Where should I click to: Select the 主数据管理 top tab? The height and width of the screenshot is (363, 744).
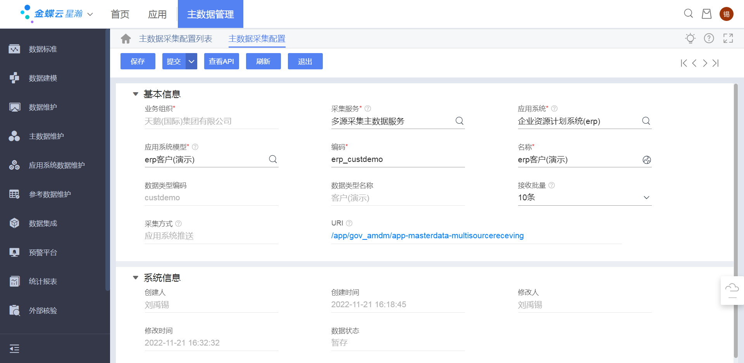[210, 14]
